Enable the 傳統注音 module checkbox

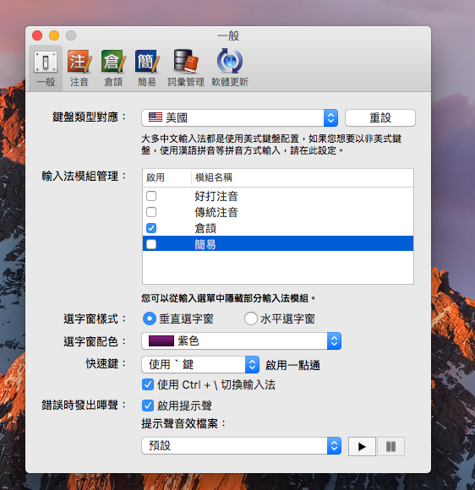151,212
